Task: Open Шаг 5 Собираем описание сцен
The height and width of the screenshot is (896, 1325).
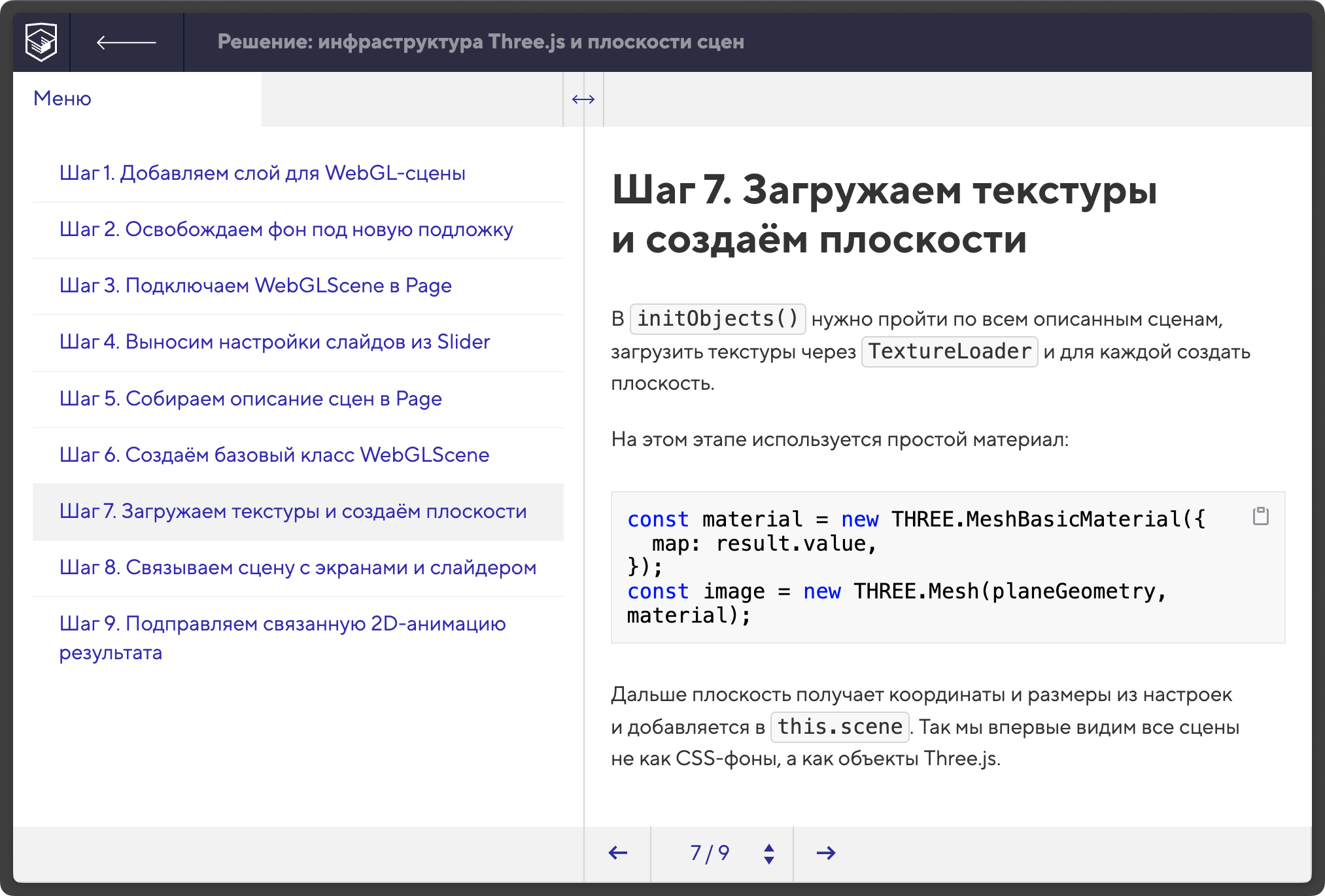Action: [x=250, y=399]
